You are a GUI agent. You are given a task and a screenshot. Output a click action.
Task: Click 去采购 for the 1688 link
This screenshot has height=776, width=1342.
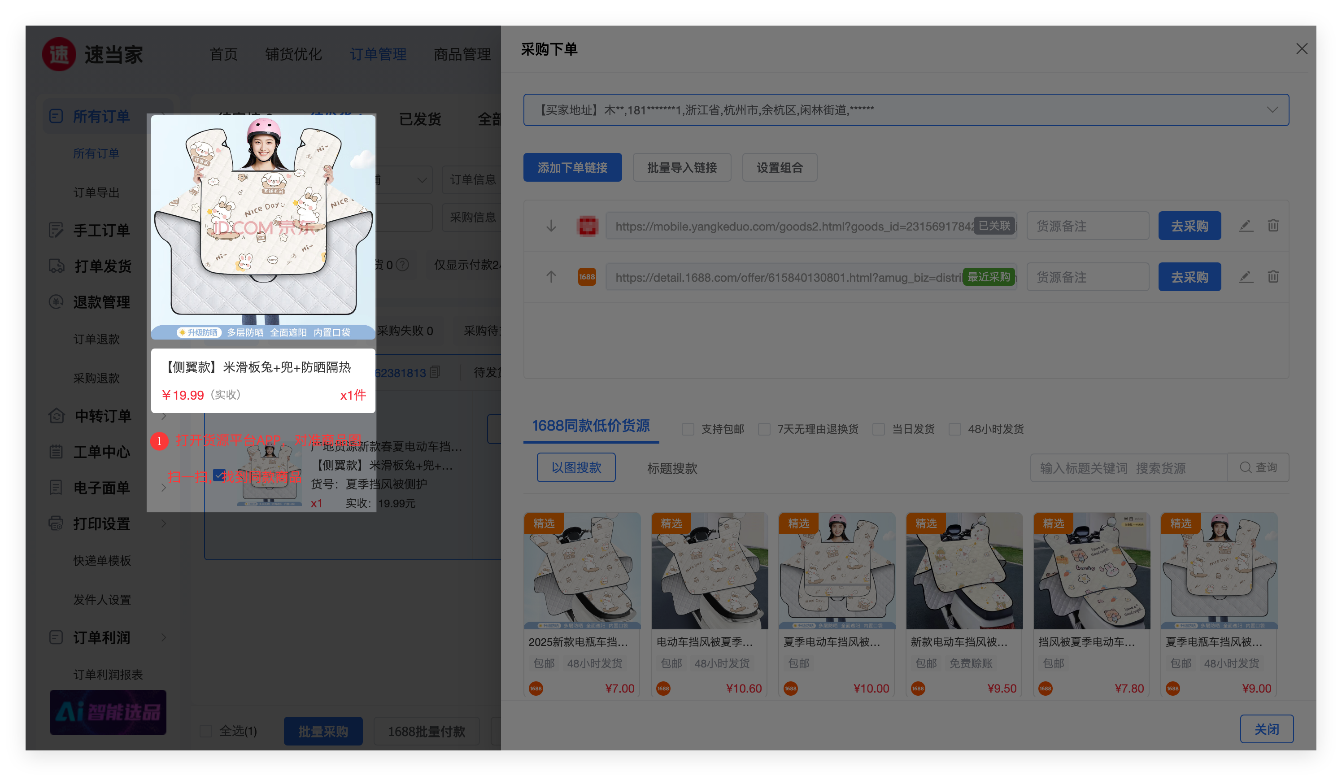coord(1189,277)
